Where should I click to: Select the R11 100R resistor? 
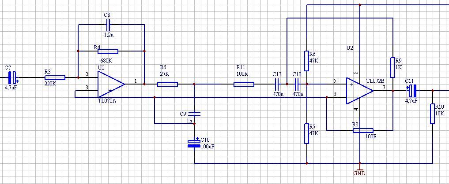click(244, 84)
